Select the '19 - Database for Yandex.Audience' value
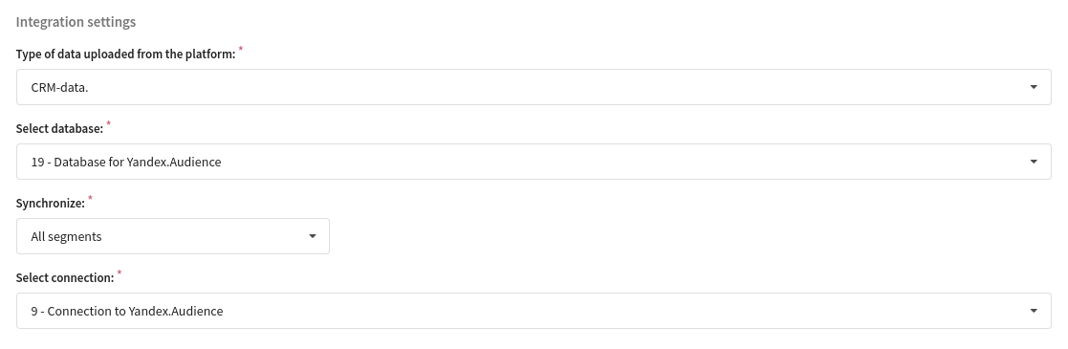This screenshot has height=349, width=1068. coord(126,163)
